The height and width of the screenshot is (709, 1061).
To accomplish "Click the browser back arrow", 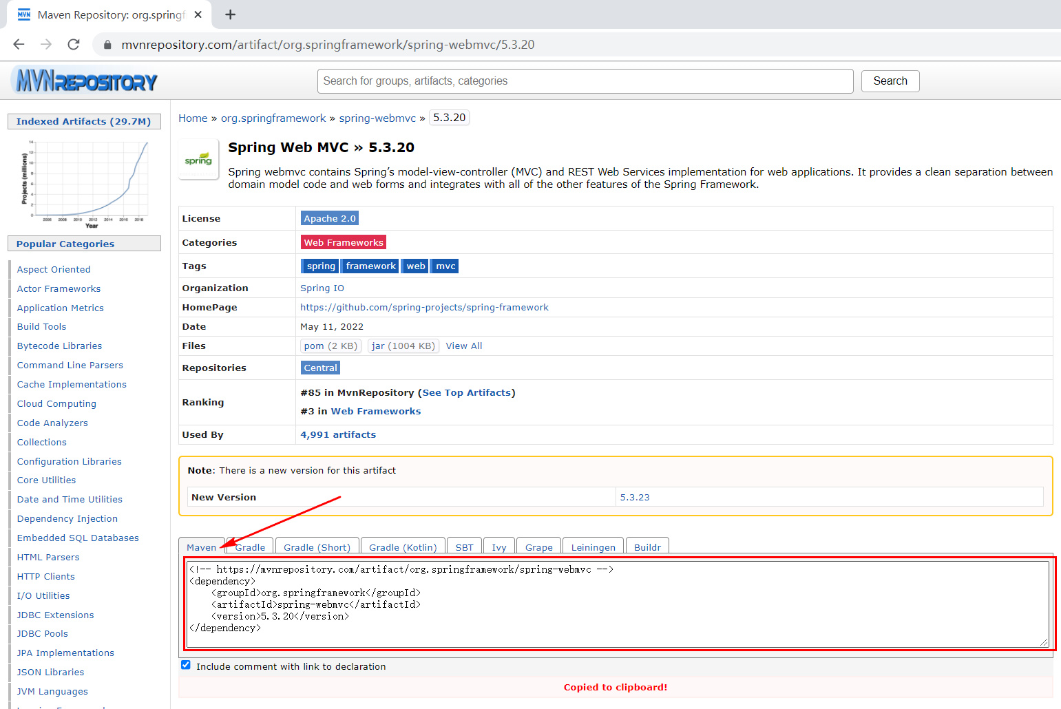I will 19,44.
